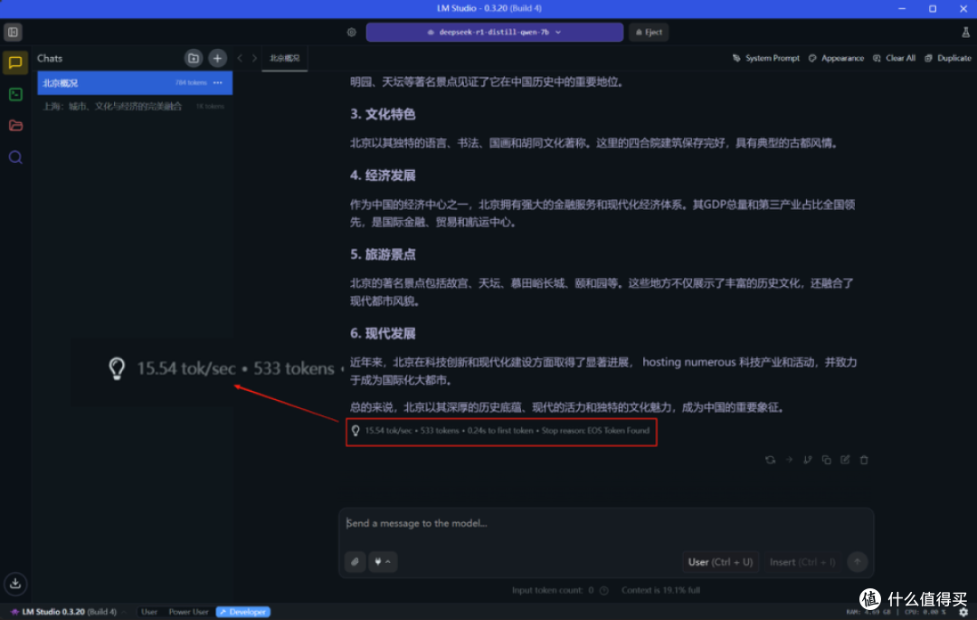Duplicate the current chat
The width and height of the screenshot is (977, 620).
[x=948, y=59]
